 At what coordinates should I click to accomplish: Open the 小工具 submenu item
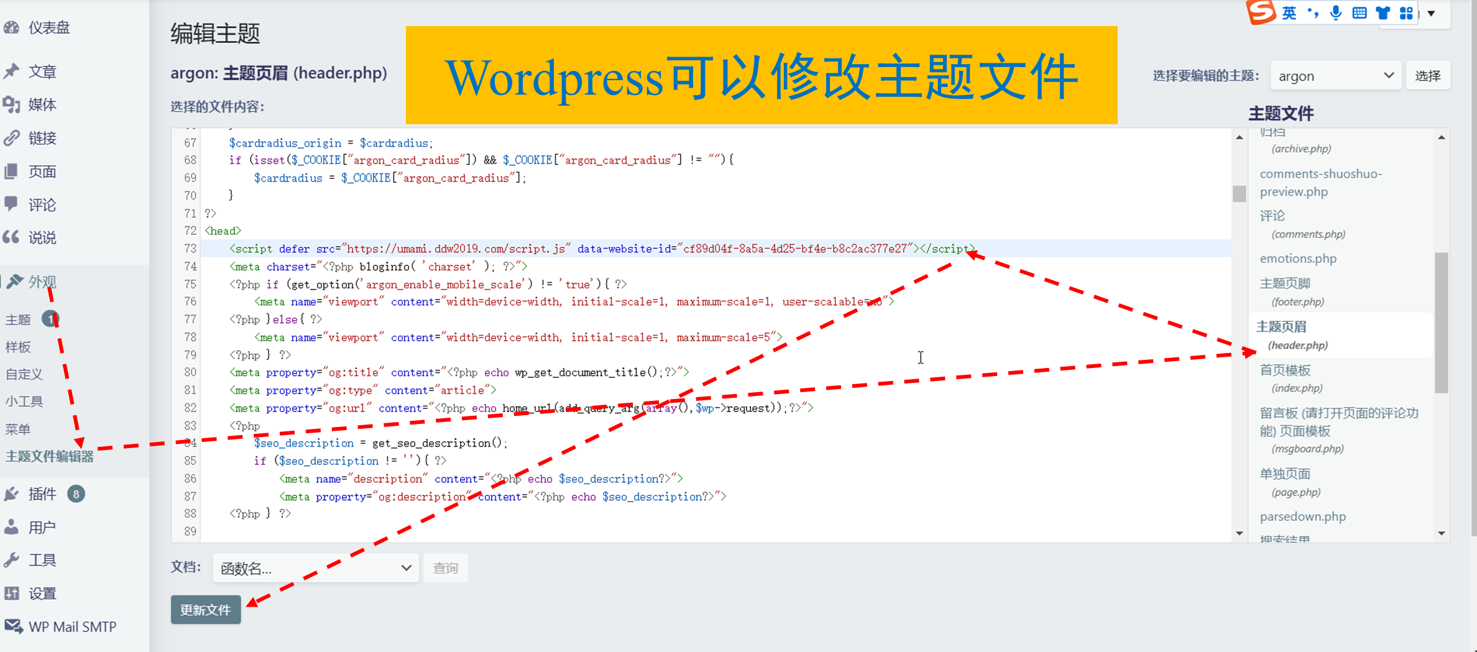click(x=24, y=402)
